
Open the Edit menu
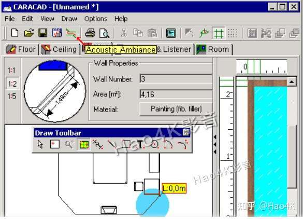[x=27, y=19]
